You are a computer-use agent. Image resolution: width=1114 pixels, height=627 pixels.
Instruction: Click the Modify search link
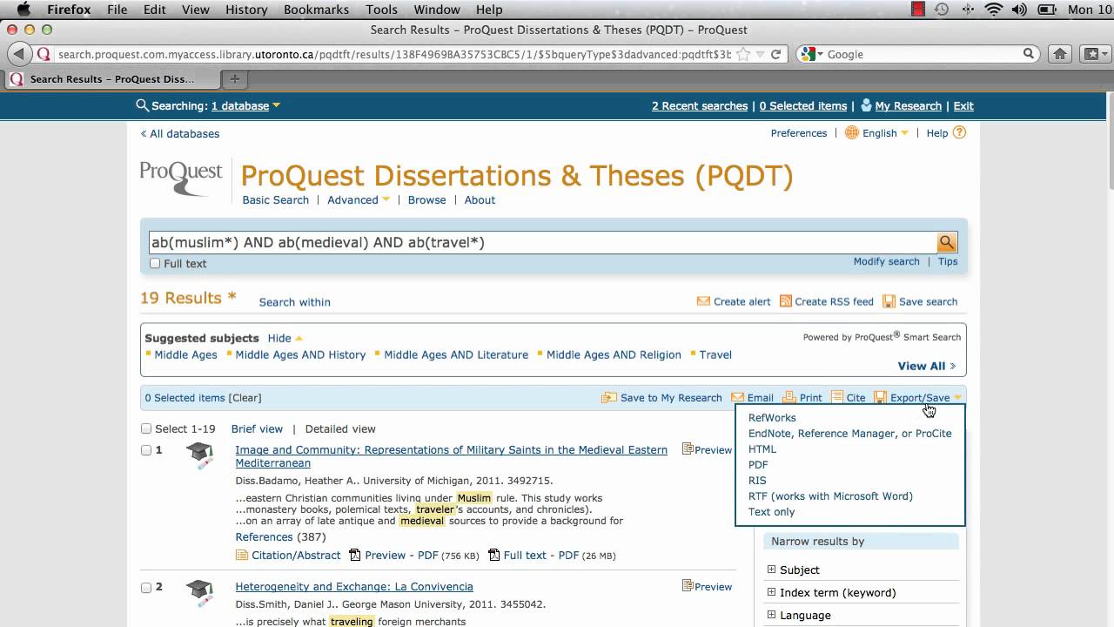pyautogui.click(x=886, y=261)
